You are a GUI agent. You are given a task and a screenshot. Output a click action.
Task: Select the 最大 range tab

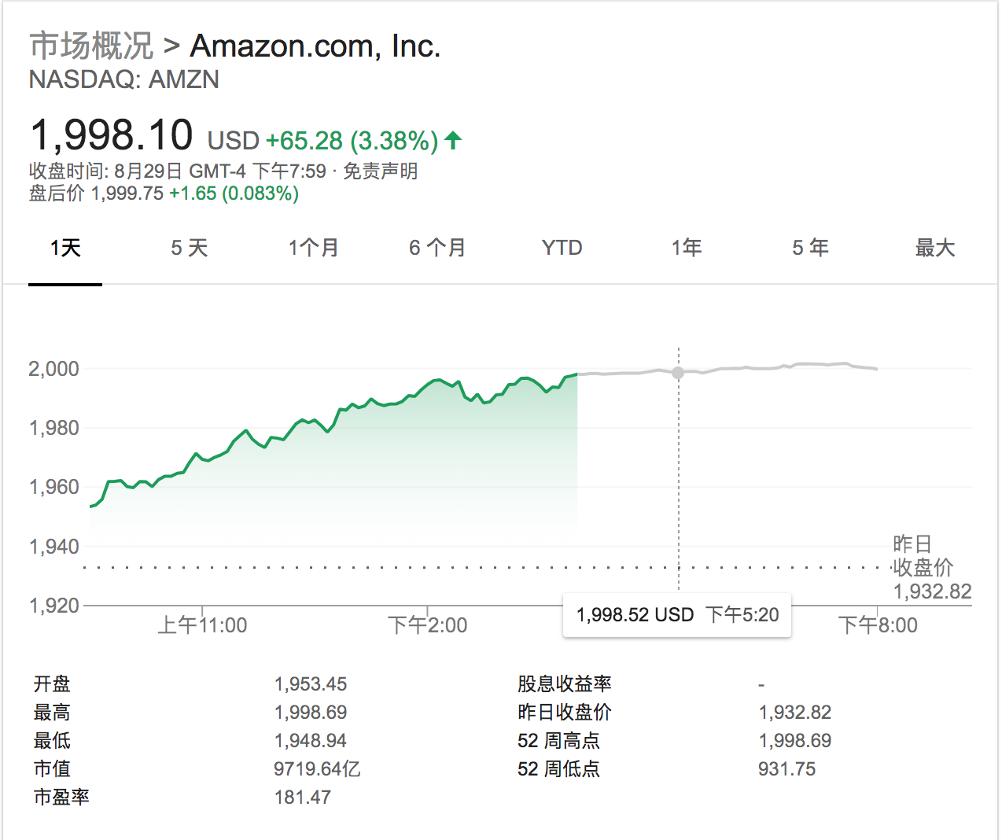[934, 249]
